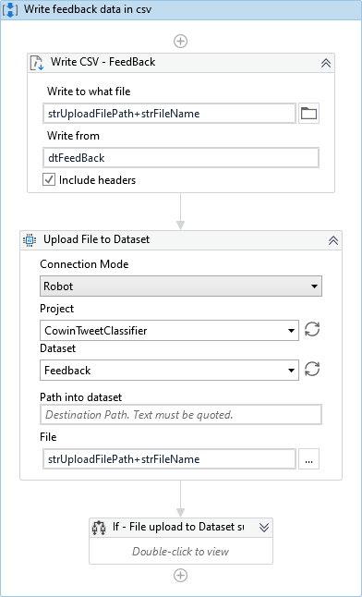362x597 pixels.
Task: Open file browse ellipsis button
Action: coord(308,458)
